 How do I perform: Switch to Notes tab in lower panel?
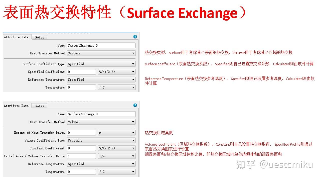(40, 106)
